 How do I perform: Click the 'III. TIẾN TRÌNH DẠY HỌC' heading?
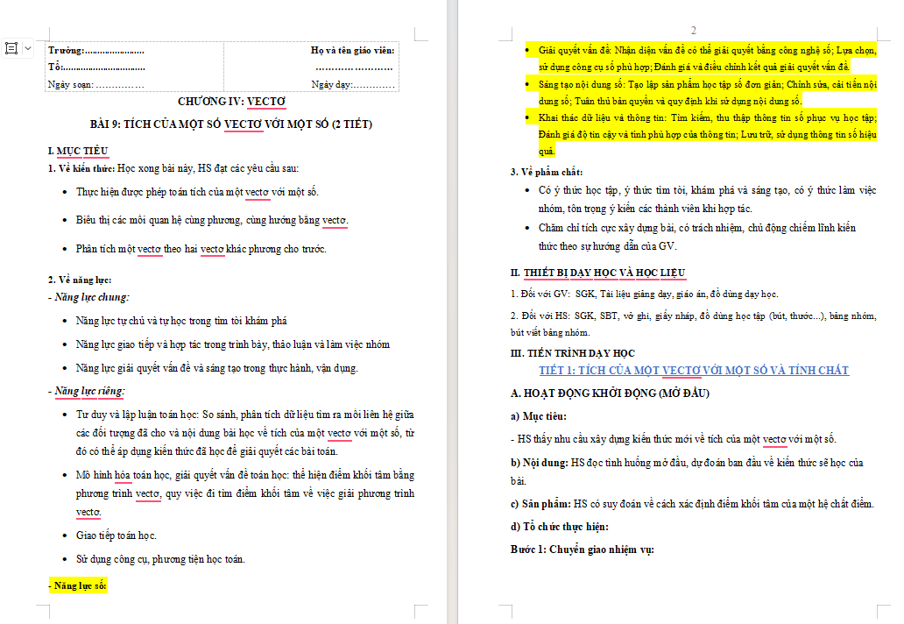(573, 353)
